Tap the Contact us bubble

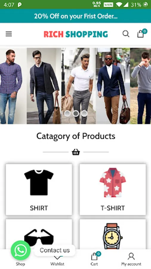coord(55,250)
